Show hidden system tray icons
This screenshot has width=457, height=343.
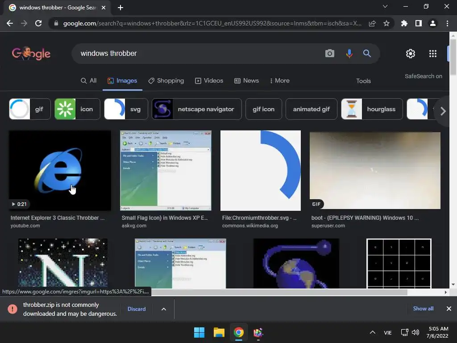click(373, 332)
